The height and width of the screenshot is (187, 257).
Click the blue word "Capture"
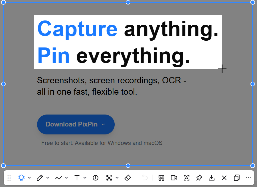78,30
